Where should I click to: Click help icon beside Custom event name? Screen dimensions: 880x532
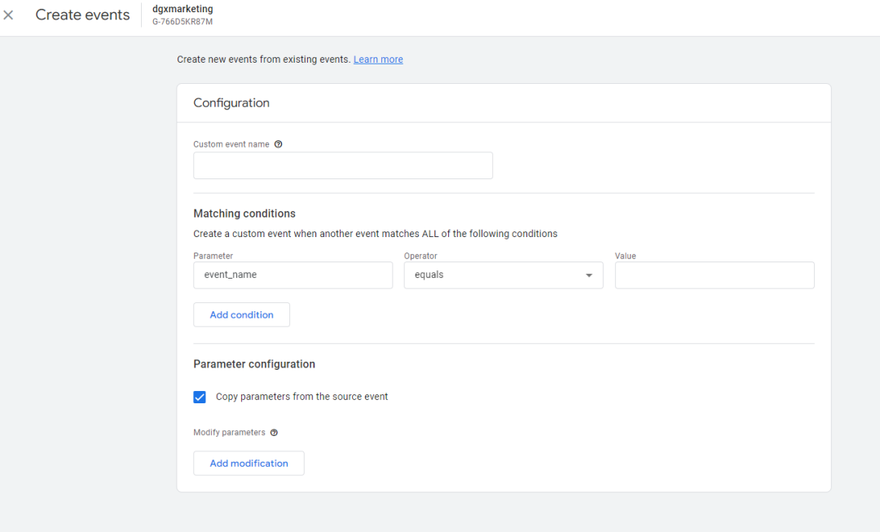coord(279,144)
